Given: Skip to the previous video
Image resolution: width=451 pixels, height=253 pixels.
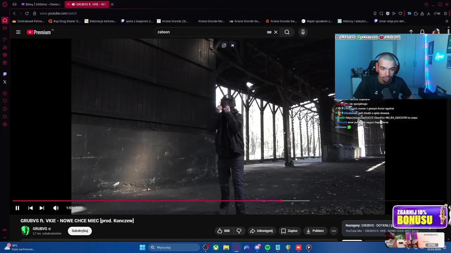Looking at the screenshot, I should click(30, 208).
